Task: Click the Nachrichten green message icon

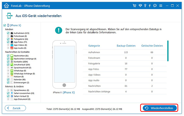Action: pos(12,56)
